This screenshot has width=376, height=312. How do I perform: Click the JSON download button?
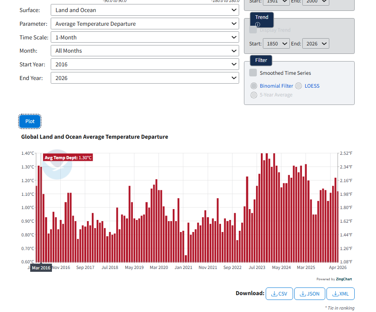click(x=310, y=294)
